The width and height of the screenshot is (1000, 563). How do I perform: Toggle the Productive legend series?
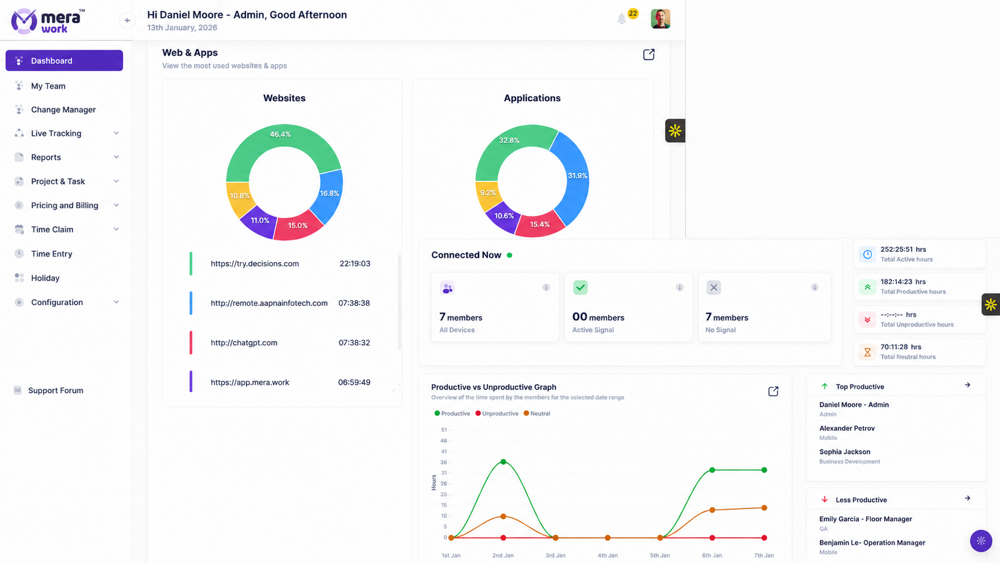[452, 413]
